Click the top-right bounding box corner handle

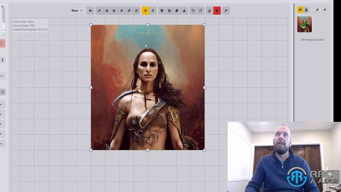click(205, 25)
